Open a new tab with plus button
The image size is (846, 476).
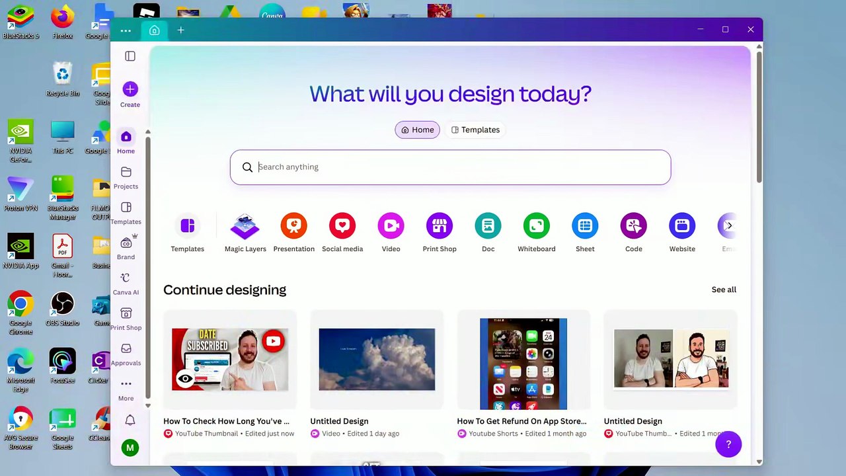point(180,30)
